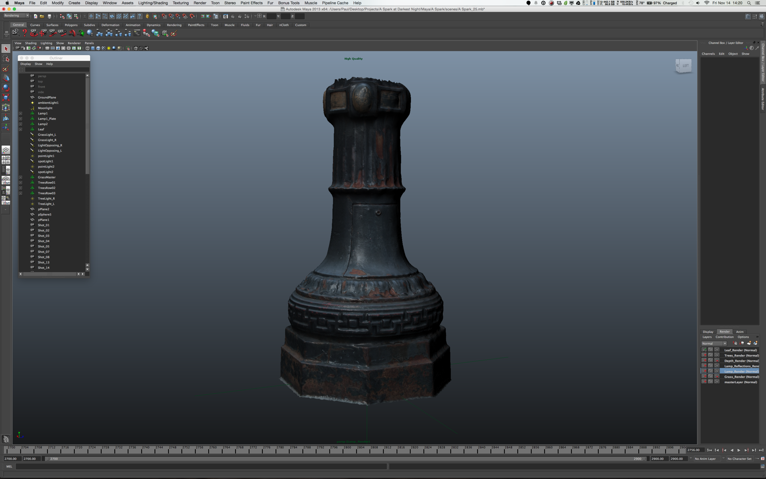Screen dimensions: 766x479
Task: Open the Outliner Show menu
Action: pos(38,64)
